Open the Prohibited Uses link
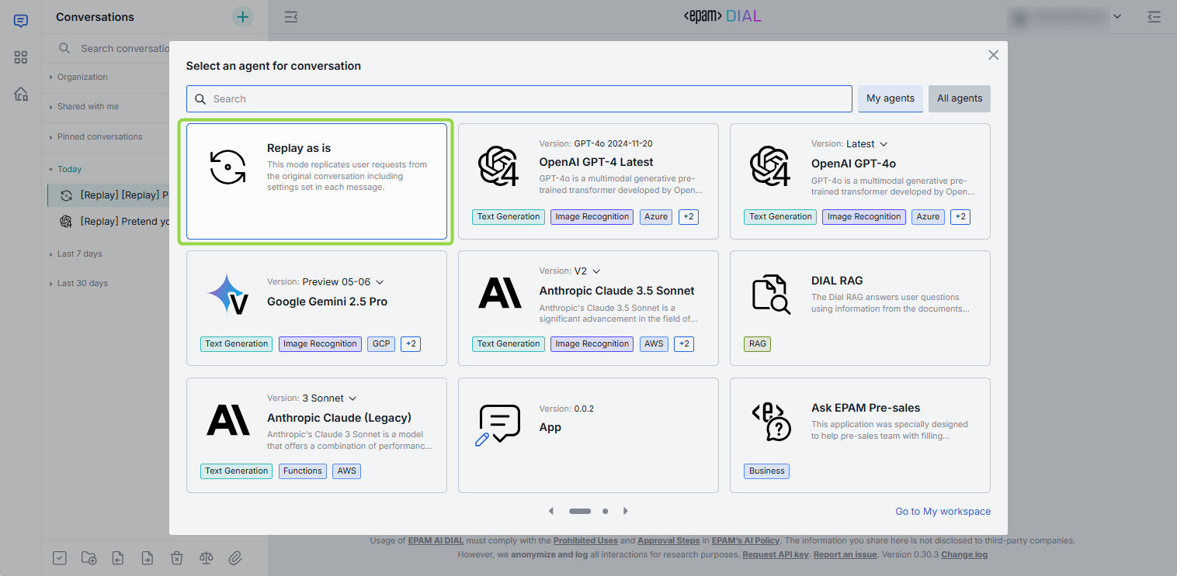 587,540
